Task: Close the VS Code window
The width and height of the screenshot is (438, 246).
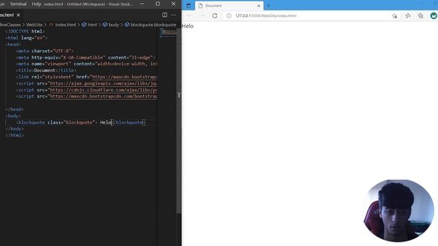Action: tap(173, 4)
